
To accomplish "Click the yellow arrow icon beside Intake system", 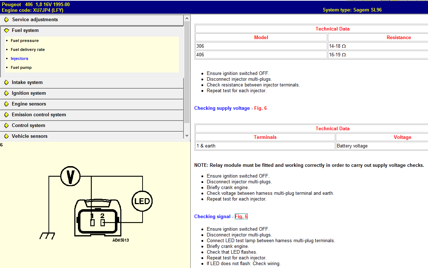I will 6,83.
